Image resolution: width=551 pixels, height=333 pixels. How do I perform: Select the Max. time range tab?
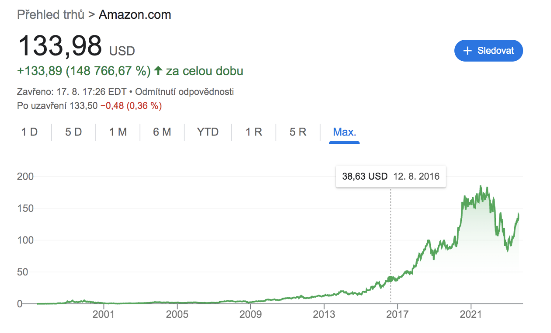[x=345, y=132]
